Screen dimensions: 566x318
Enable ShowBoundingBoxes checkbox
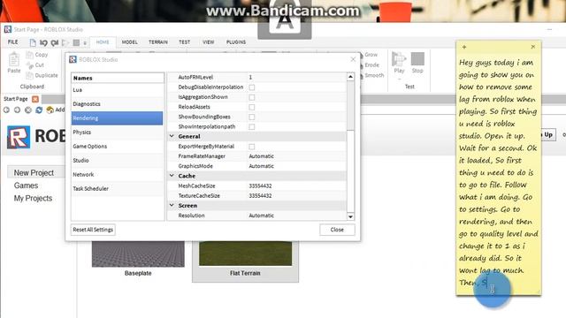tap(251, 117)
